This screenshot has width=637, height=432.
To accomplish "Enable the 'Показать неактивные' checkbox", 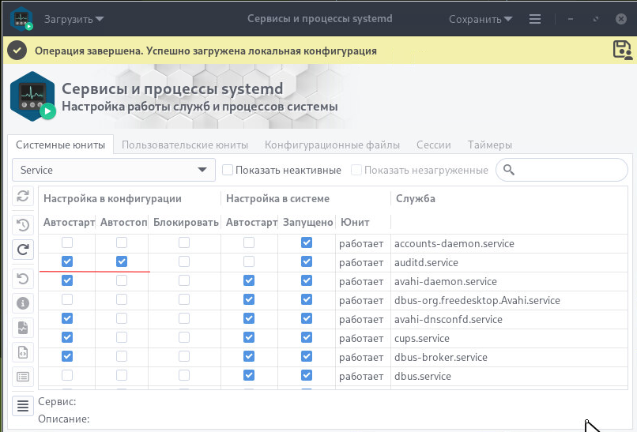I will [228, 170].
